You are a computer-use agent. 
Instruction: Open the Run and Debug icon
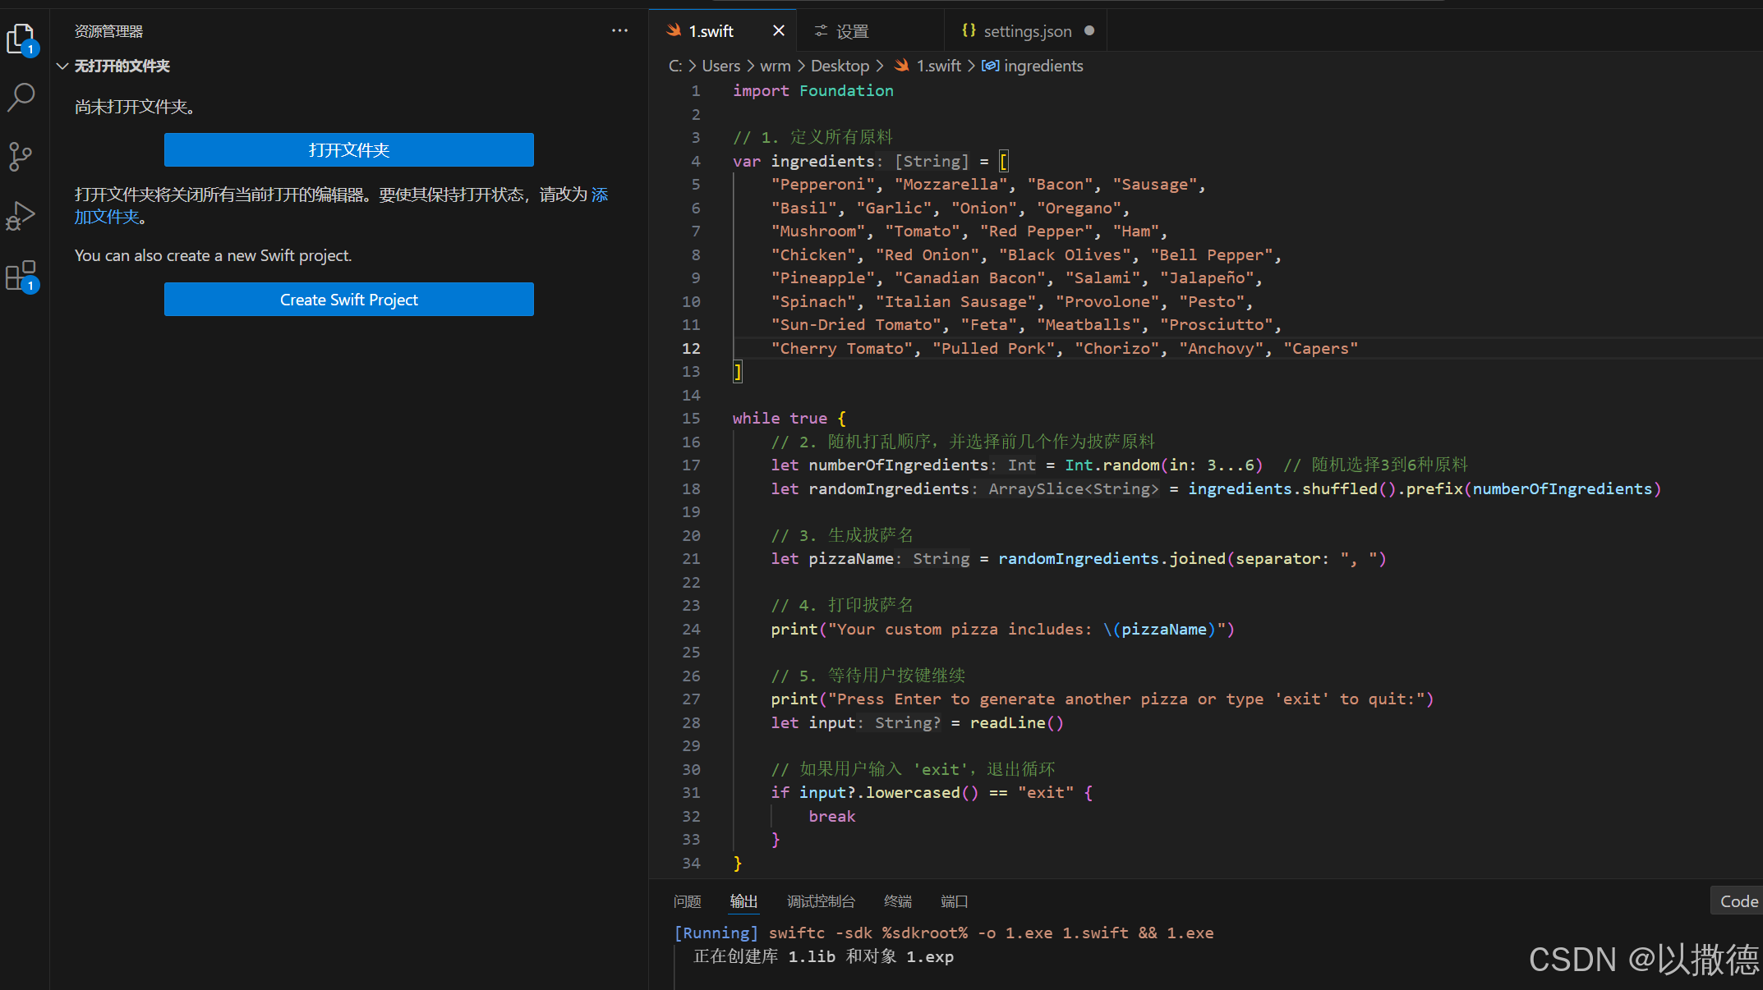tap(21, 216)
